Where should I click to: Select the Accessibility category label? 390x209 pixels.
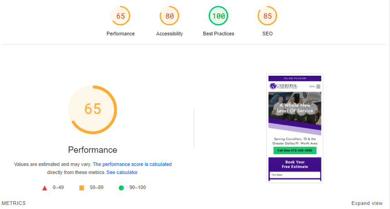pos(170,34)
